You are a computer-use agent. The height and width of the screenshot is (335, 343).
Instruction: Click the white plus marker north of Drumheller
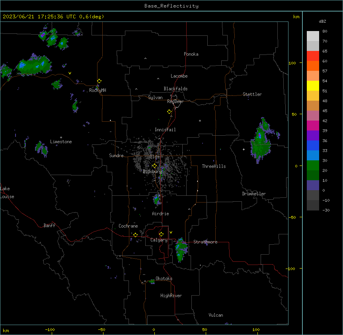tap(244, 149)
